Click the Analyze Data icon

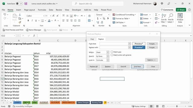tap(180, 18)
